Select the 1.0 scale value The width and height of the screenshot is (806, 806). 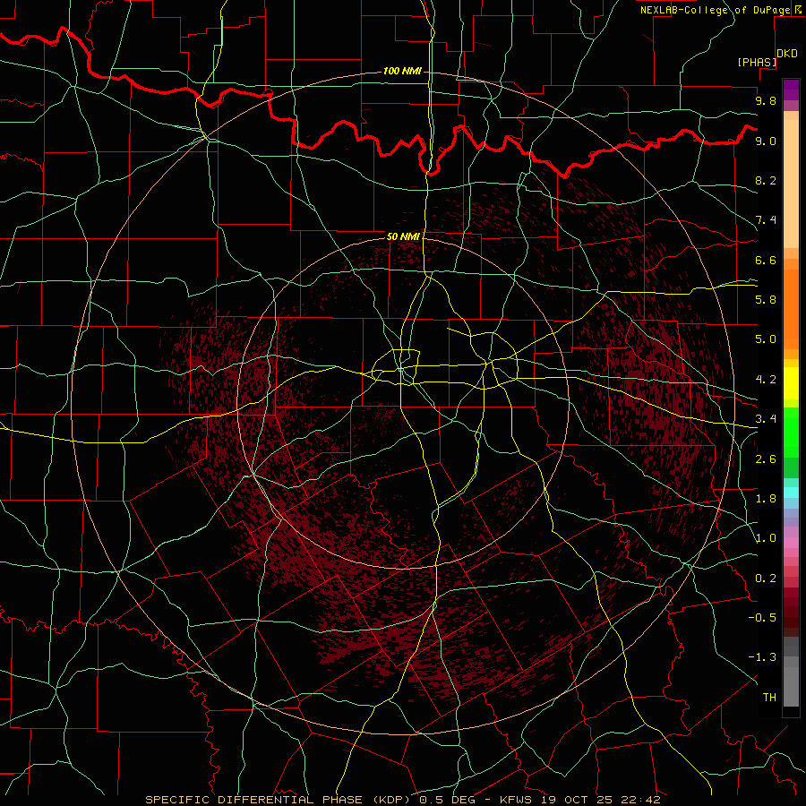pyautogui.click(x=766, y=538)
